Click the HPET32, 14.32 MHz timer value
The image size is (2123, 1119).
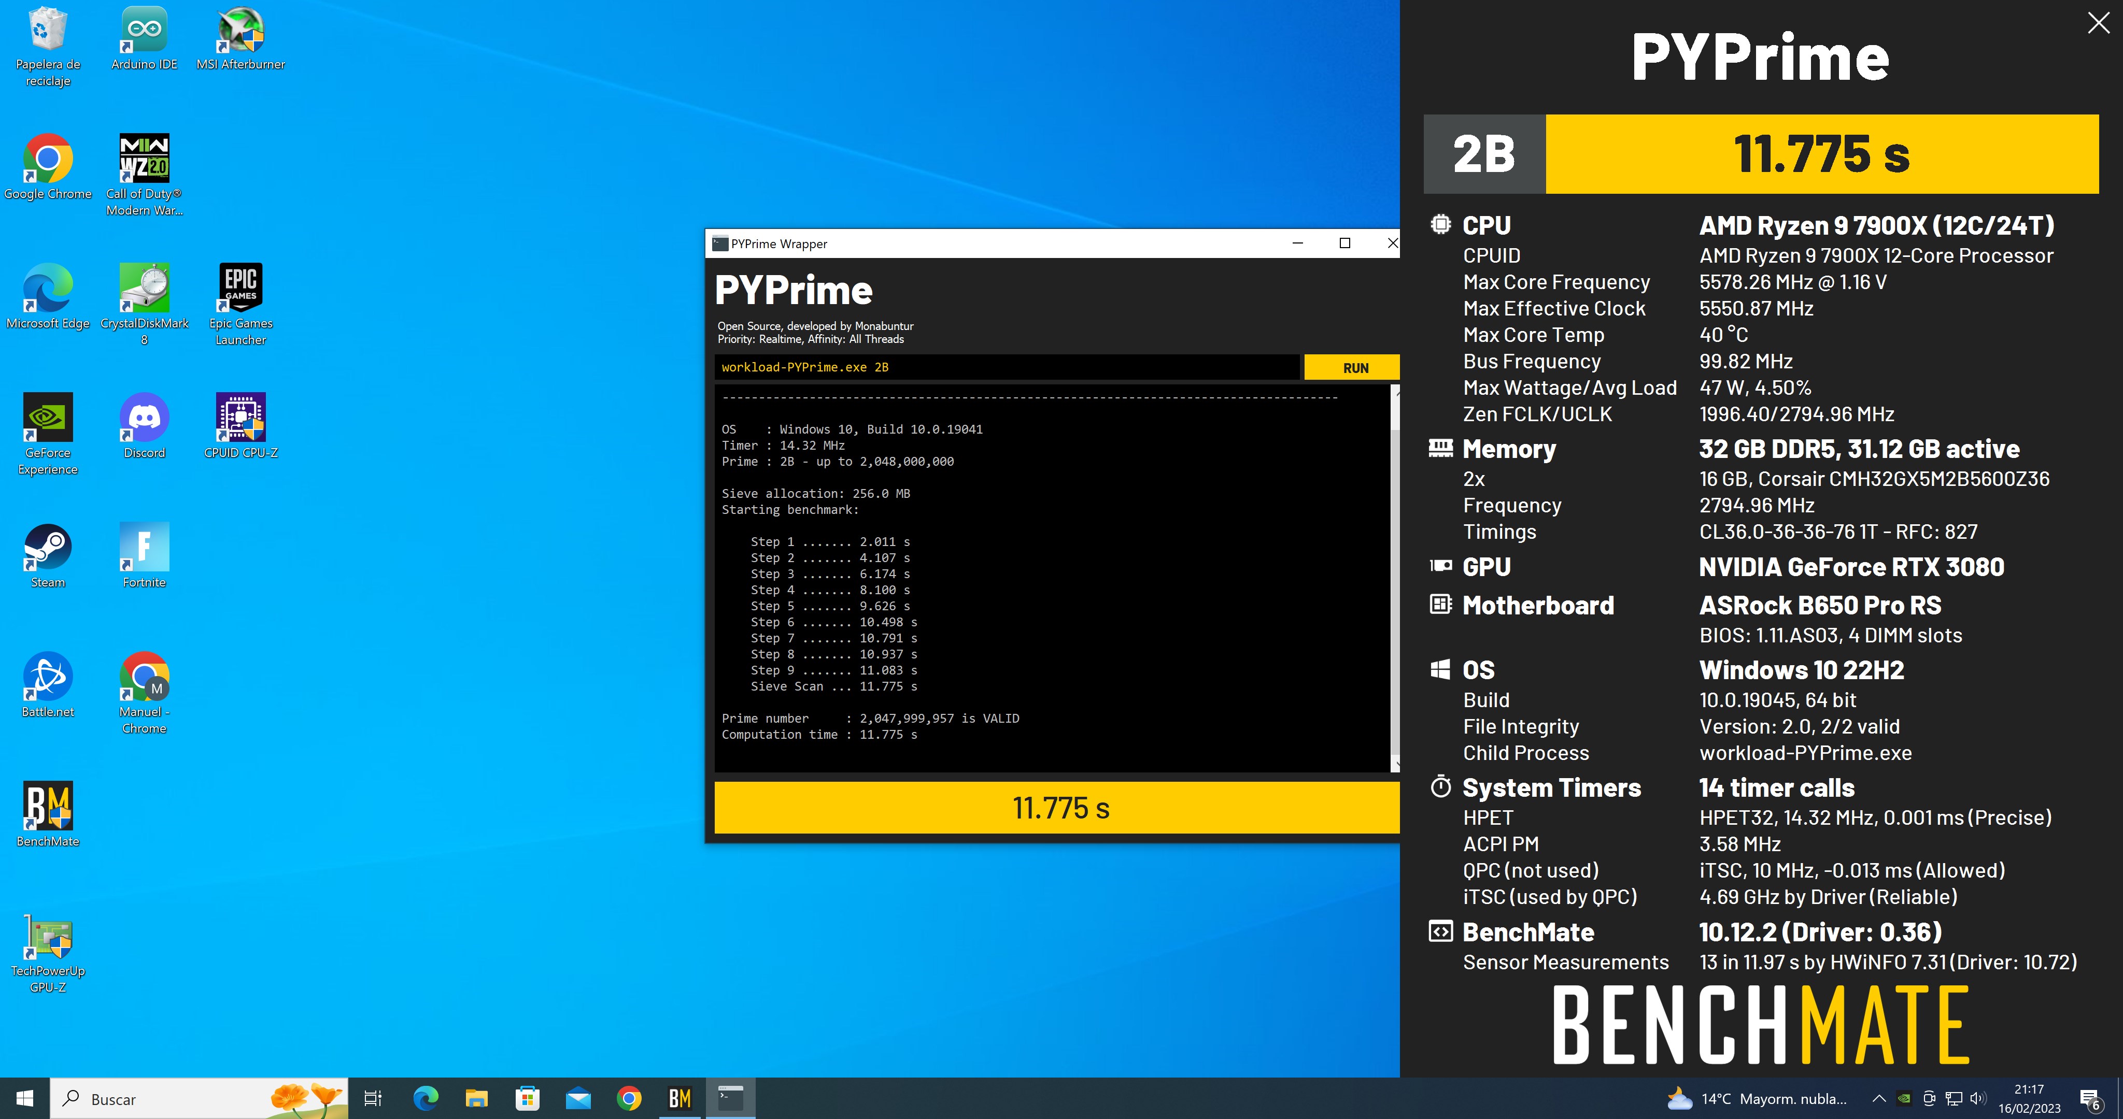click(x=1875, y=817)
